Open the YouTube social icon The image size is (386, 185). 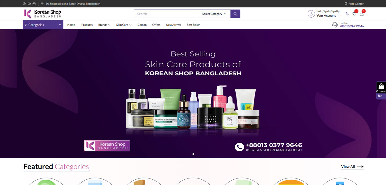pos(29,4)
